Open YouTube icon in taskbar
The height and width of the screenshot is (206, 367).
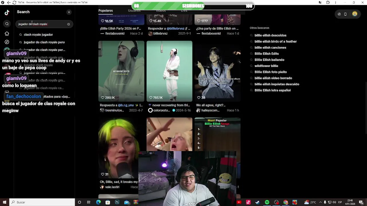point(239,202)
